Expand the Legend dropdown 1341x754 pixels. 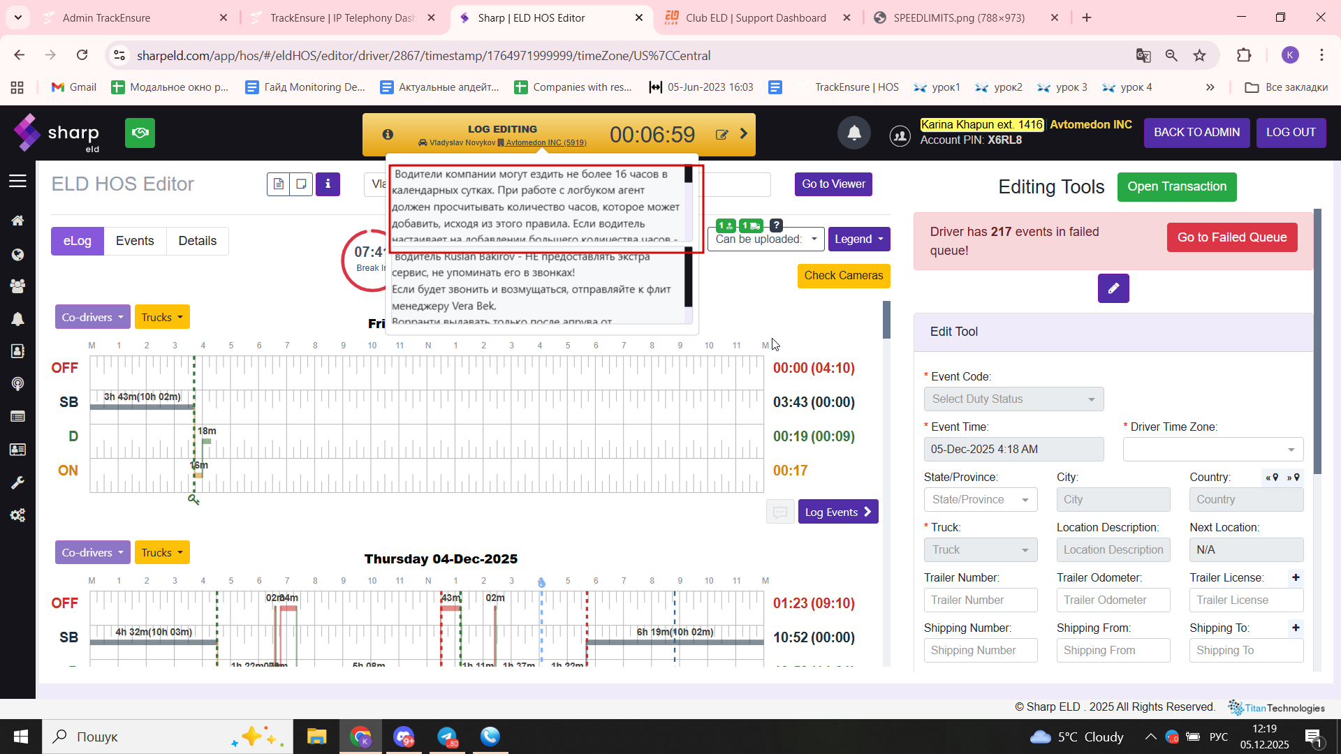click(858, 239)
